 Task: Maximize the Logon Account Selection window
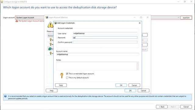coord(141,17)
